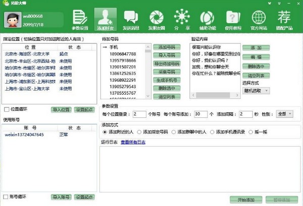Image resolution: width=303 pixels, height=206 pixels.
Task: Click the 导入位置 button
Action: (x=61, y=110)
